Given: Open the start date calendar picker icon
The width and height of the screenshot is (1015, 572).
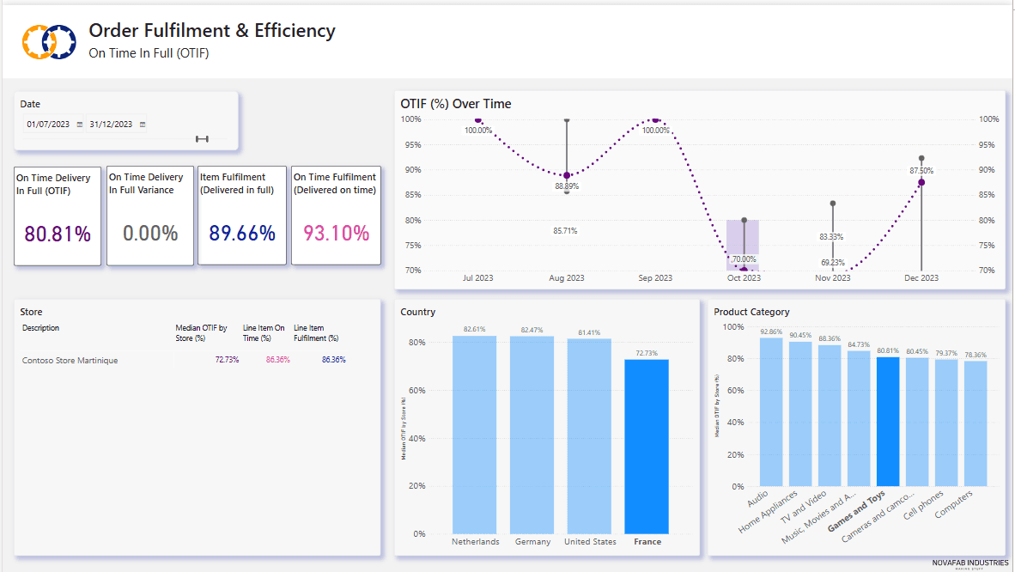Looking at the screenshot, I should 80,125.
